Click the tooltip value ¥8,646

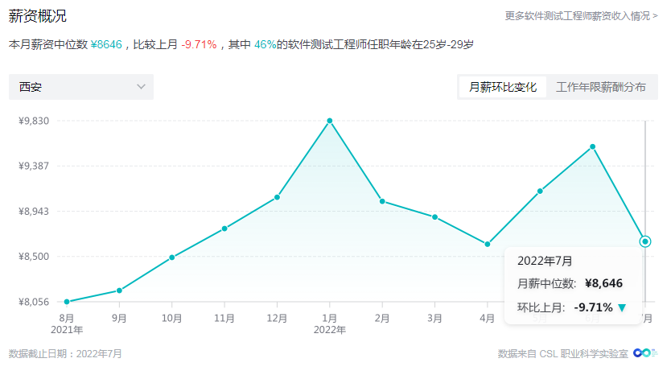pos(603,283)
